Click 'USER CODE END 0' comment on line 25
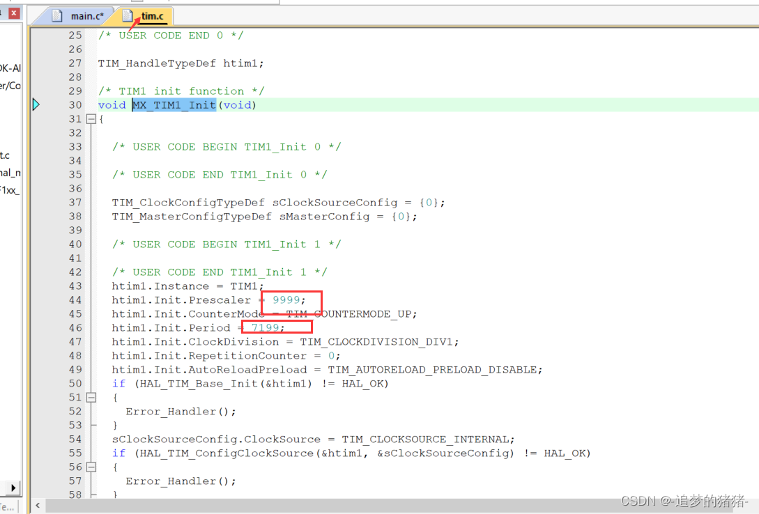The image size is (759, 514). point(171,36)
